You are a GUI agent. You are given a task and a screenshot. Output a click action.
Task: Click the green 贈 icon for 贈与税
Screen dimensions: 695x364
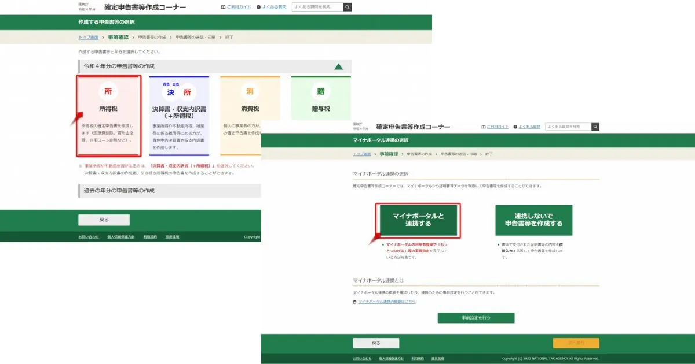(x=320, y=92)
